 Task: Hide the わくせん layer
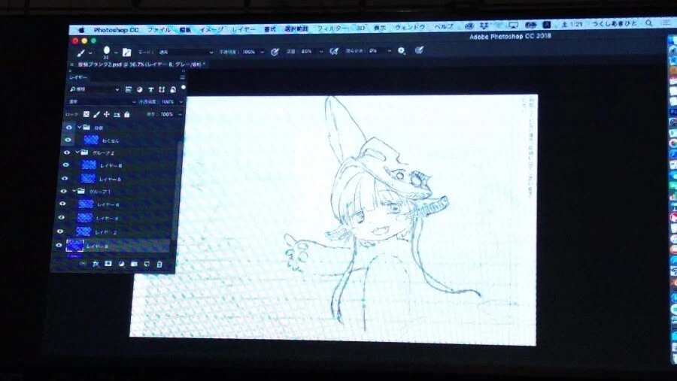point(68,140)
